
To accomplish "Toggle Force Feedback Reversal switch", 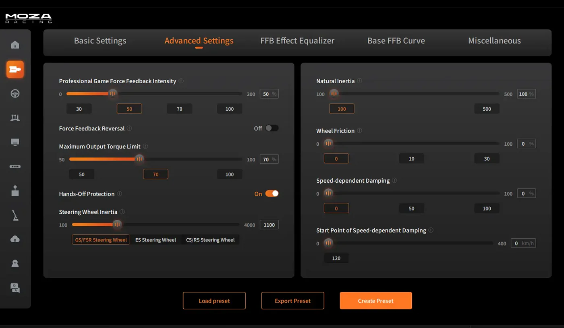I will tap(272, 128).
